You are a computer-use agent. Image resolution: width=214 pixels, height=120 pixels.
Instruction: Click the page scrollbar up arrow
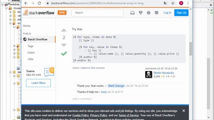click(x=191, y=9)
